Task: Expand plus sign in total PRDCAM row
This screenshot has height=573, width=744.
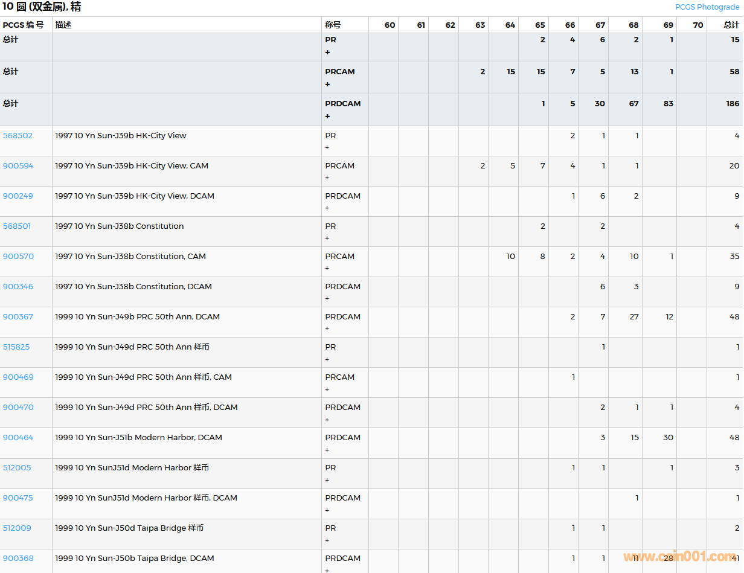Action: pos(327,117)
